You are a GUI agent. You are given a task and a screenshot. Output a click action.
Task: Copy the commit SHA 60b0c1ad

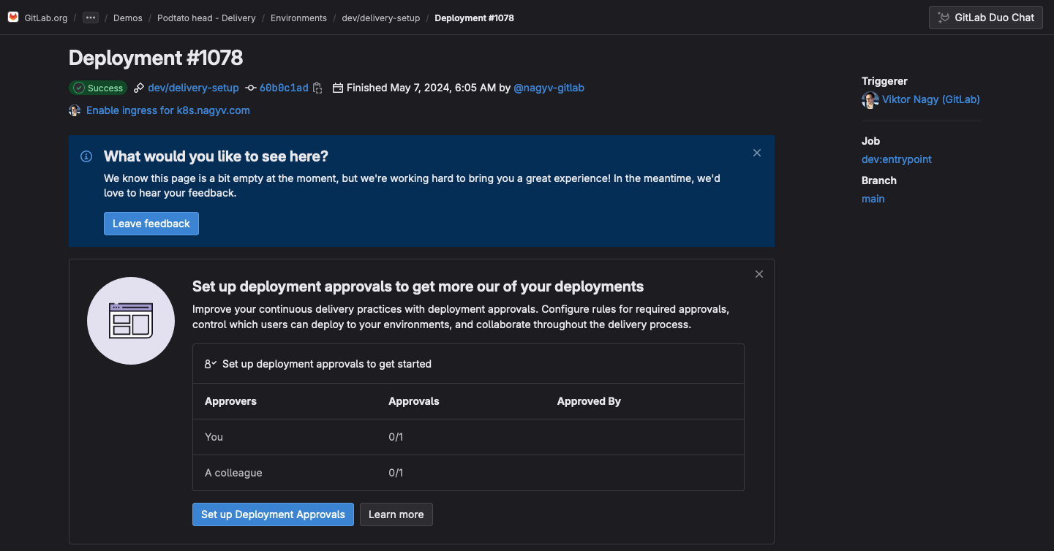tap(317, 88)
